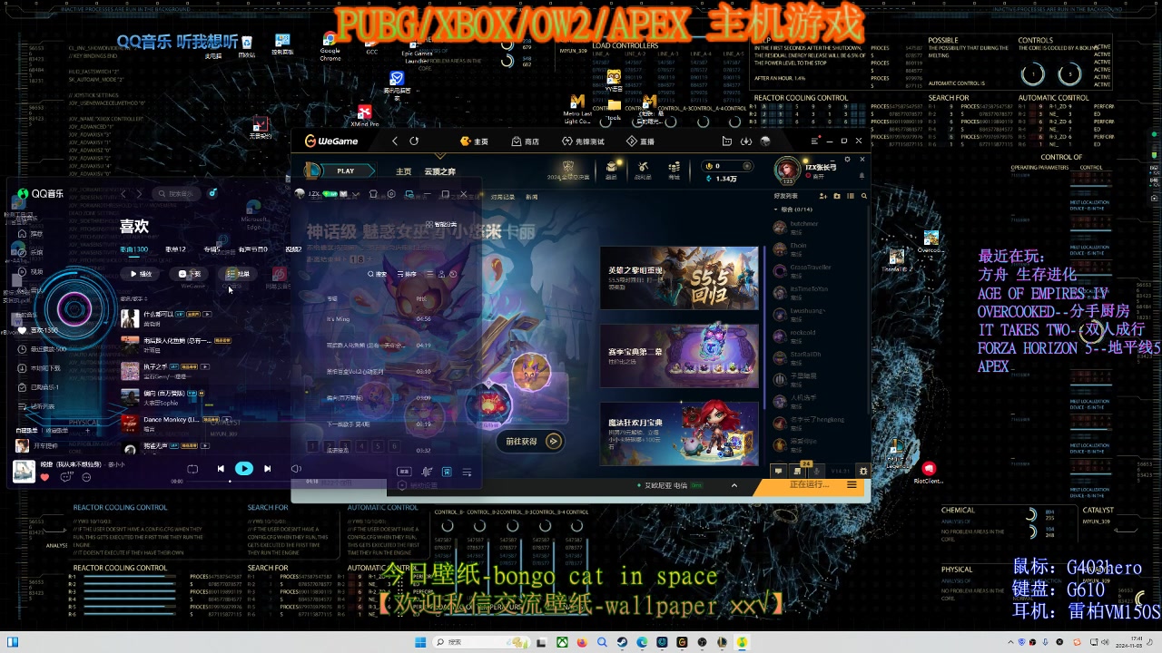
Task: Expand 艾欧尼亚 电信 server chevron
Action: [734, 485]
